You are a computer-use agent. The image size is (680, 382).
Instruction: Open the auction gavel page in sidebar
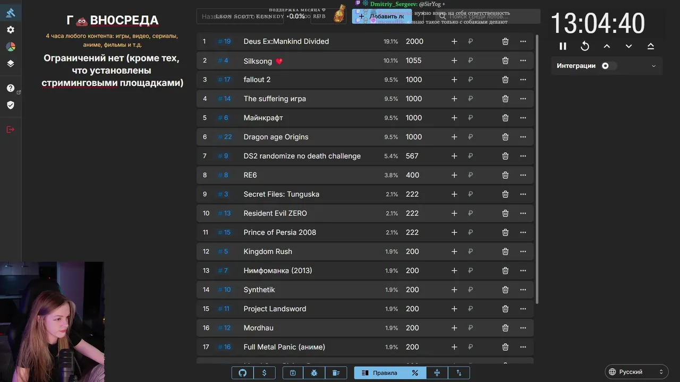[11, 13]
